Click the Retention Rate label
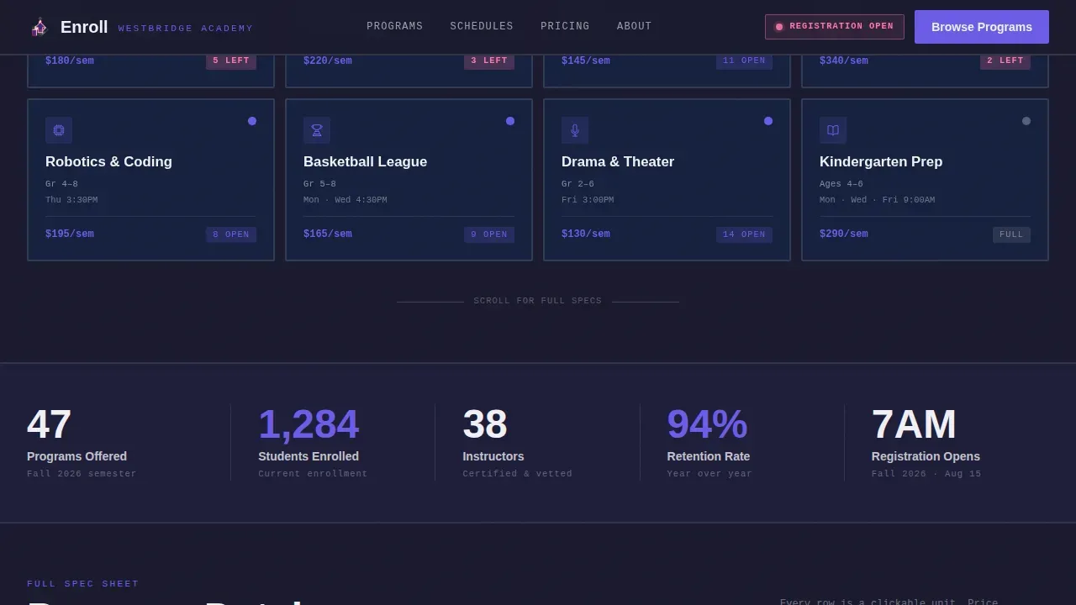1076x605 pixels. click(x=709, y=456)
